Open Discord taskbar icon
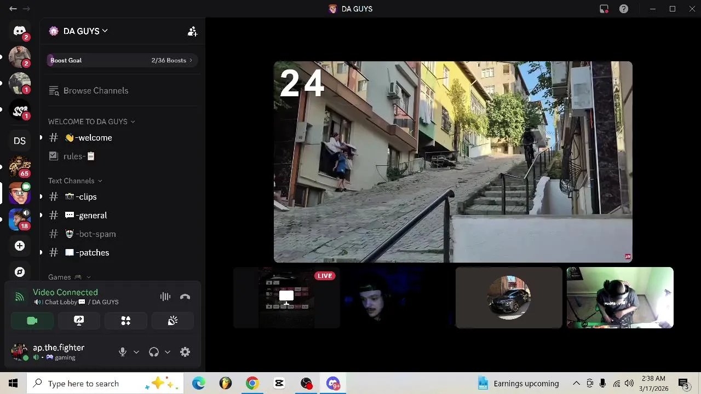This screenshot has height=394, width=701. [333, 384]
